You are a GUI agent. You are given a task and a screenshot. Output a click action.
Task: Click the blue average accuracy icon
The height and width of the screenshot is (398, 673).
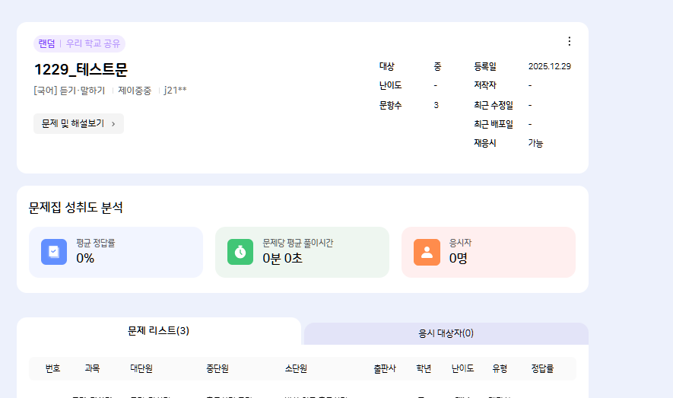pos(54,252)
